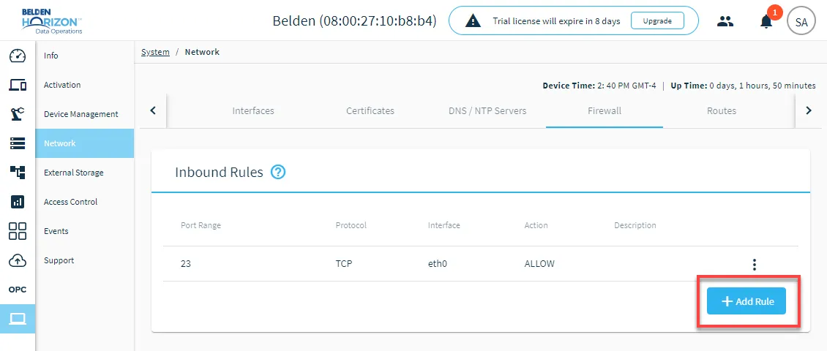Open the users group icon
This screenshot has width=827, height=351.
pos(726,21)
